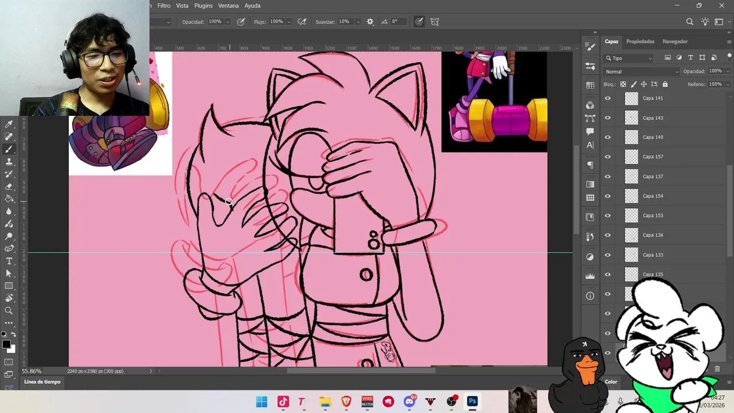734x413 pixels.
Task: Switch to the Navegador tab
Action: [675, 41]
